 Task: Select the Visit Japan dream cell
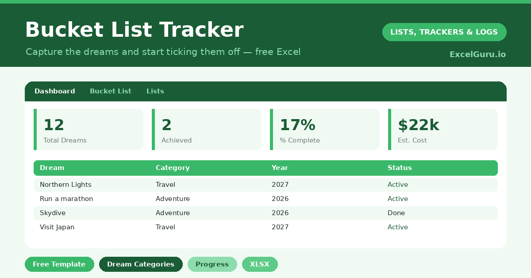57,227
